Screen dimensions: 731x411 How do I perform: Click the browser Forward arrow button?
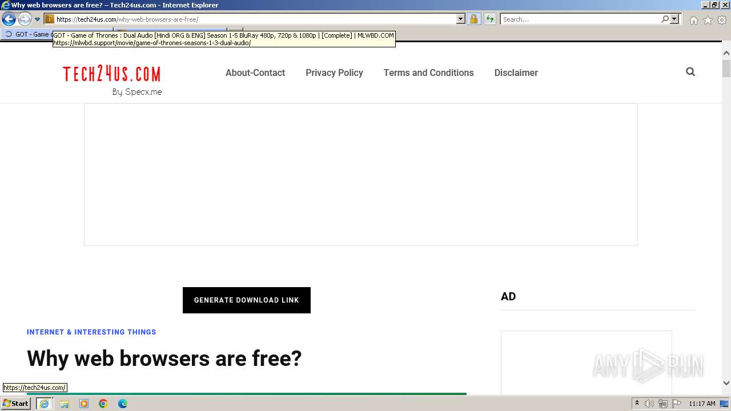[25, 19]
